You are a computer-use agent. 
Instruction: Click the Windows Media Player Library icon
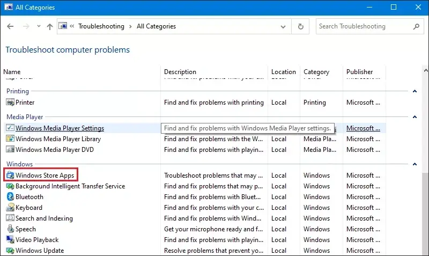pos(10,139)
